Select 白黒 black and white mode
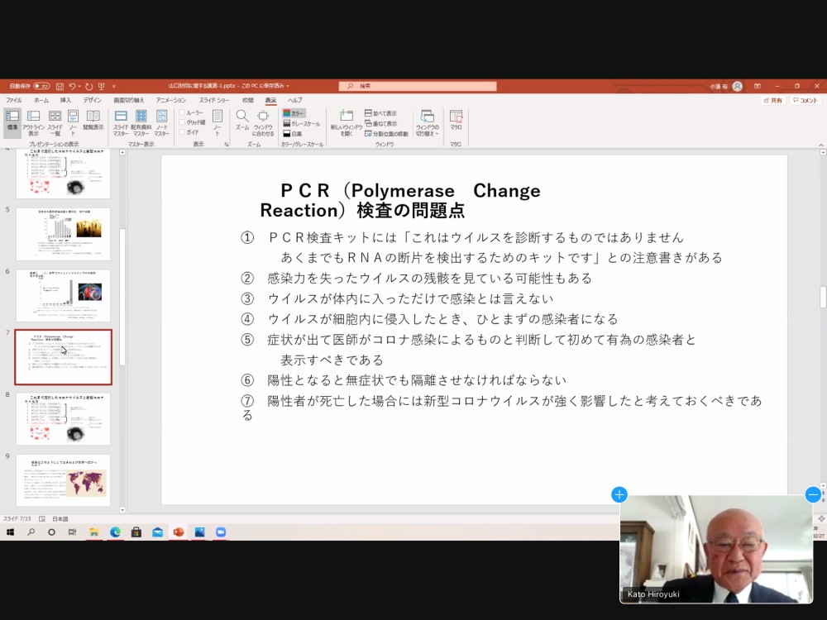827x620 pixels. pos(293,134)
